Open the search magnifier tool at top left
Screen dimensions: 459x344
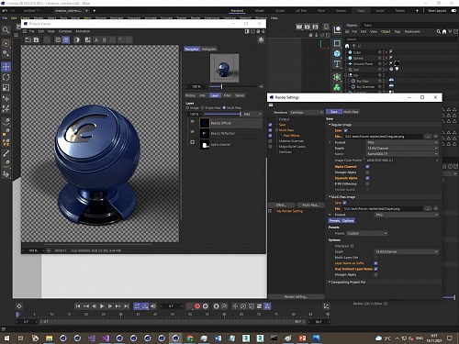(x=6, y=30)
